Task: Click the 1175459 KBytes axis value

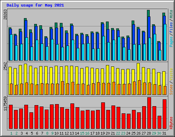Action: (x=5, y=104)
